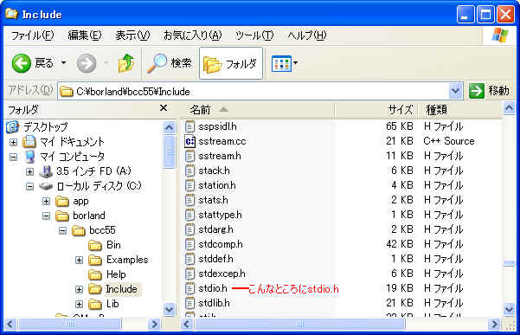Select the stdexcep.h file icon
Viewport: 520px width, 335px height.
click(x=189, y=274)
